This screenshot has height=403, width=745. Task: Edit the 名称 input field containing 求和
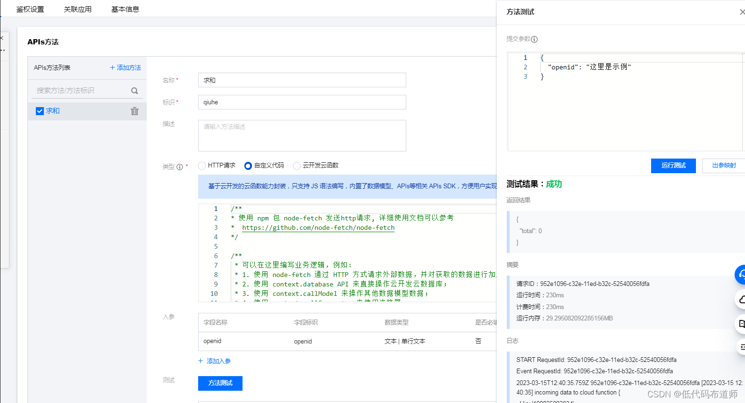point(302,80)
